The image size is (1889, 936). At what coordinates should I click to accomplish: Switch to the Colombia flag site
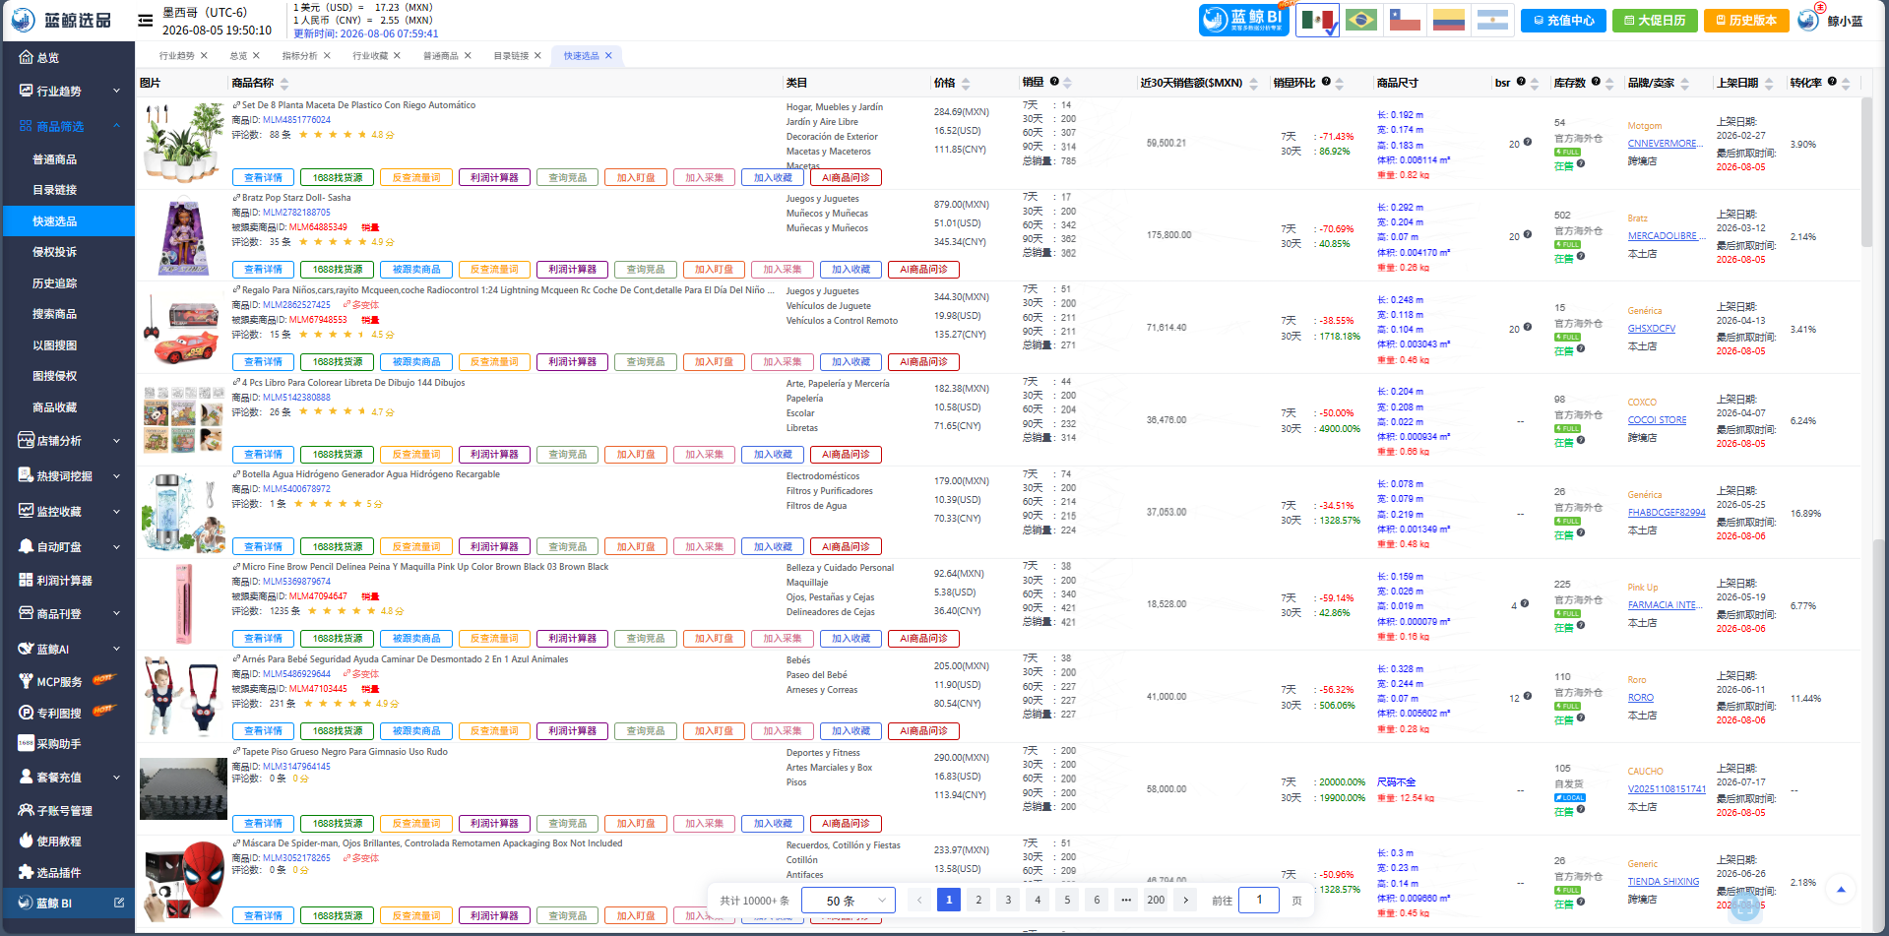point(1448,20)
